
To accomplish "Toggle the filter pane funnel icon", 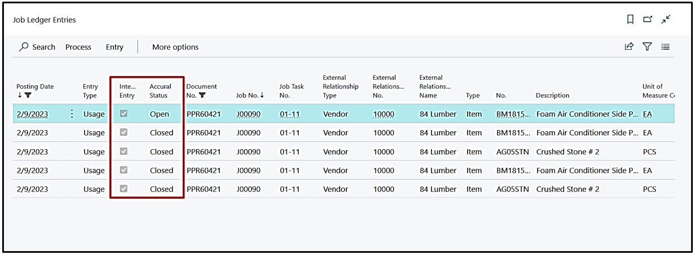I will (647, 47).
